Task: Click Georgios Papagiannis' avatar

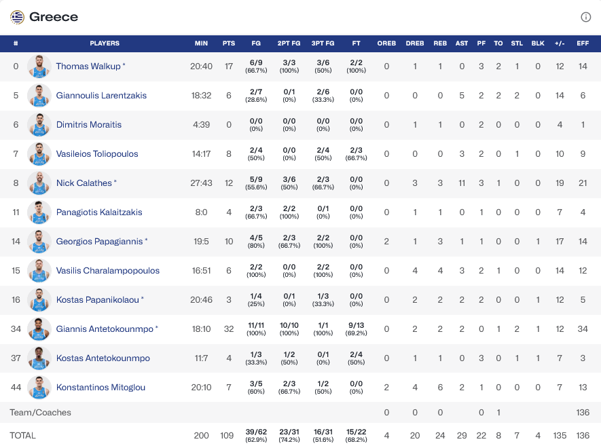Action: click(x=39, y=242)
